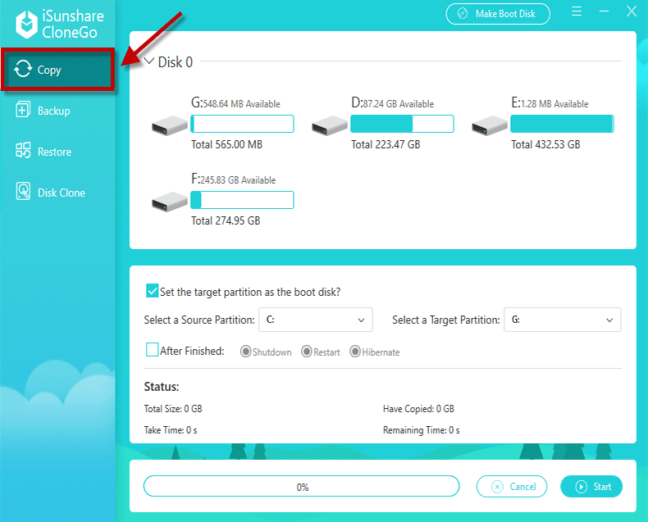The width and height of the screenshot is (648, 522).
Task: Click 'G:548.64 MB Available' label
Action: (235, 102)
